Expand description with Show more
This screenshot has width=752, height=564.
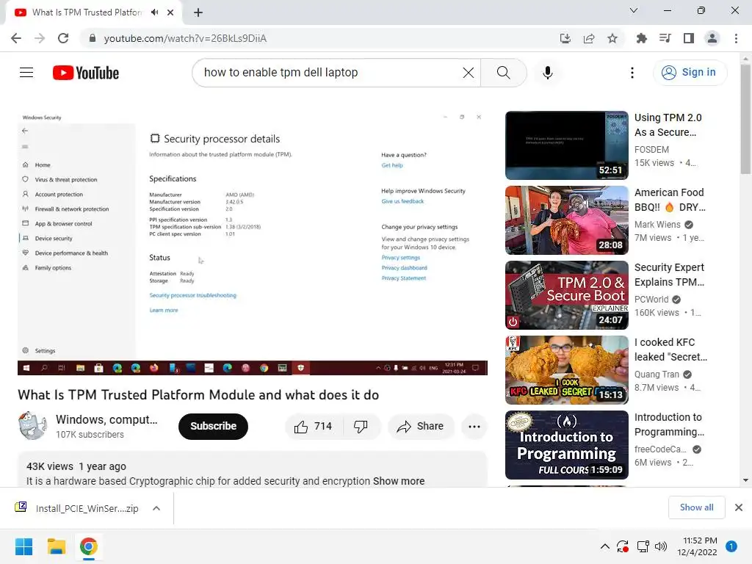tap(399, 481)
